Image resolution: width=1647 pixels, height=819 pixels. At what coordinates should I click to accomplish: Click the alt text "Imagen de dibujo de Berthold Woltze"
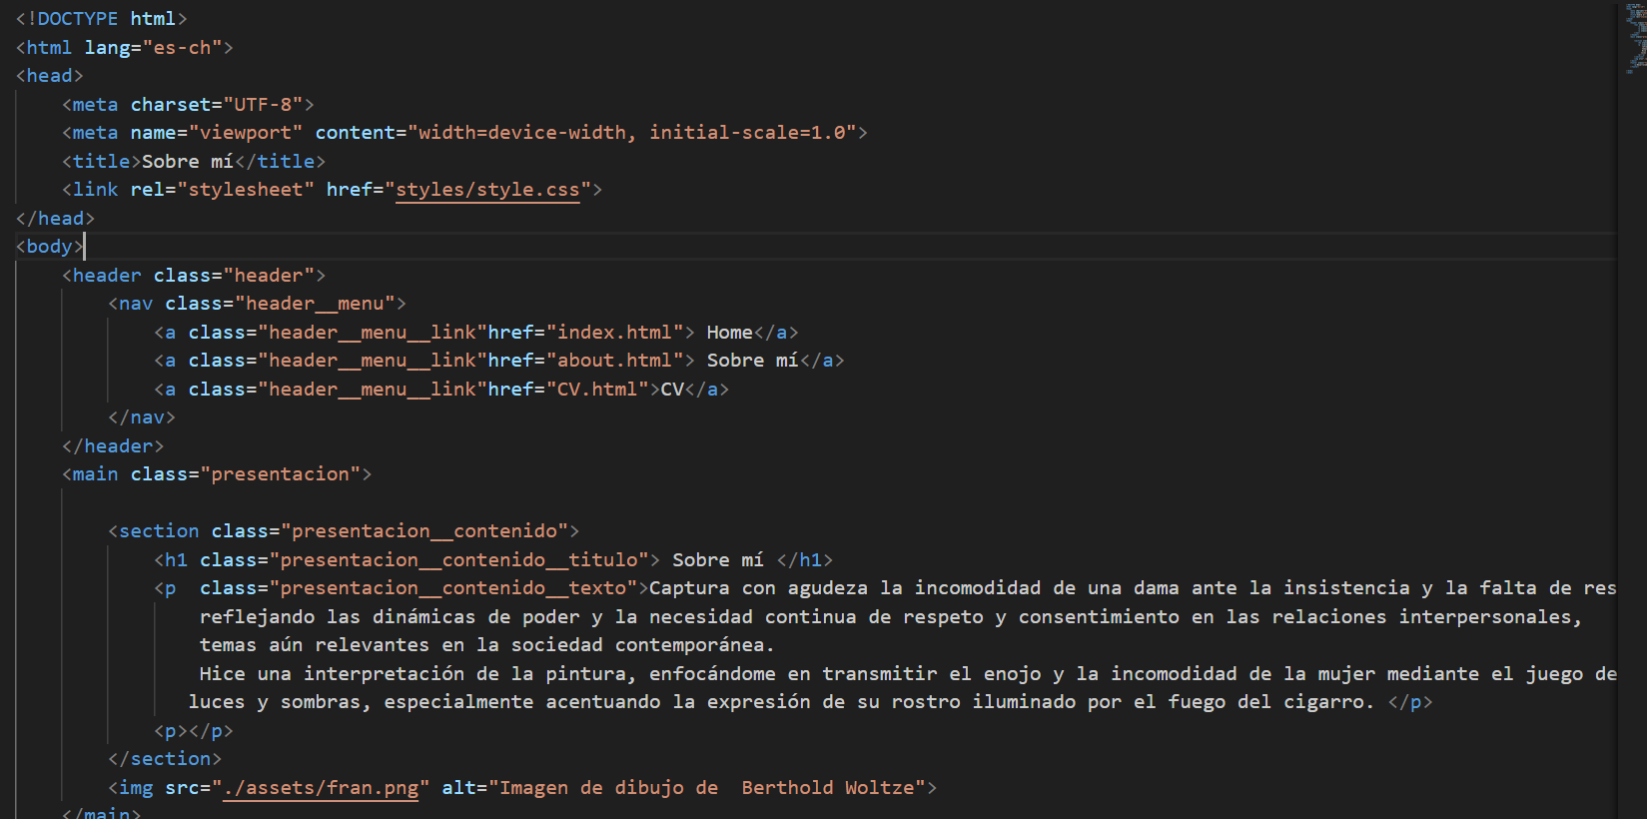708,788
